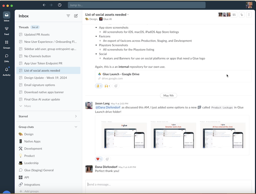Open the Native Apps group chat
The height and width of the screenshot is (194, 256).
pos(48,141)
